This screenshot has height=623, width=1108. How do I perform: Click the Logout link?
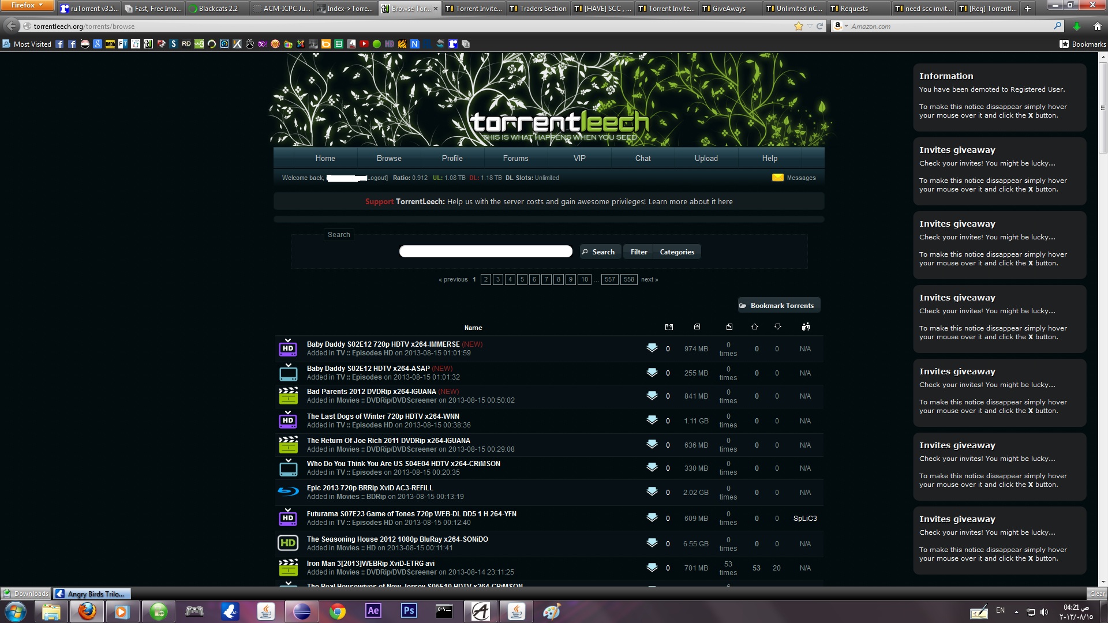click(x=377, y=178)
